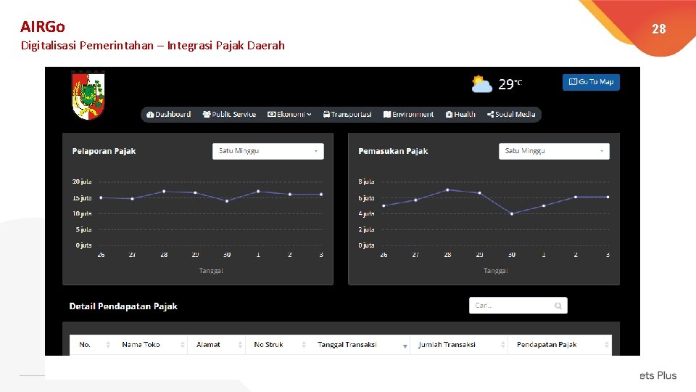Click the Public Service people icon

[x=207, y=114]
